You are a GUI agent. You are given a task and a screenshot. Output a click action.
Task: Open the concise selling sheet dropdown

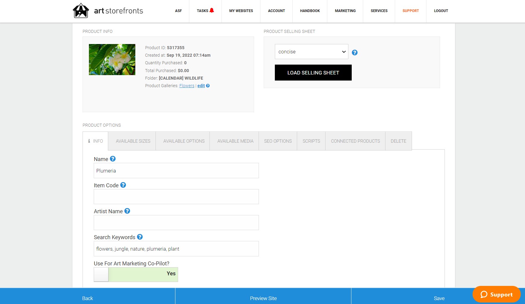tap(311, 52)
